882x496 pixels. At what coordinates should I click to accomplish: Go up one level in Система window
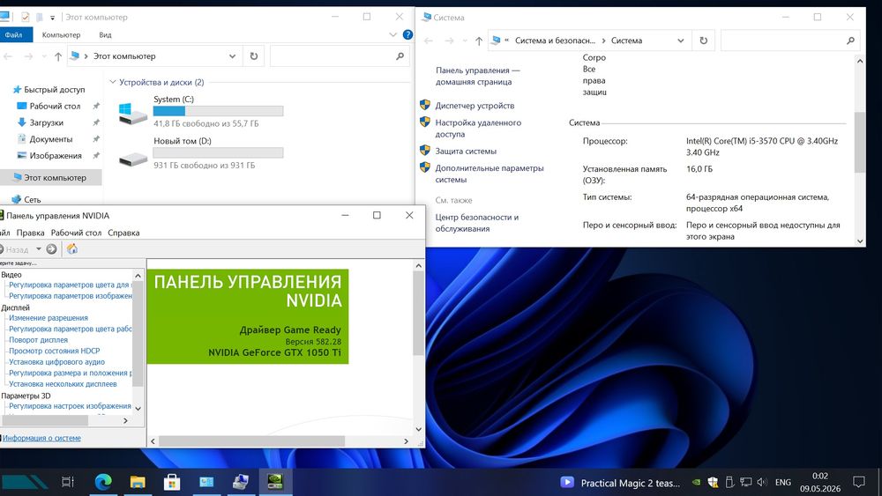pos(479,41)
